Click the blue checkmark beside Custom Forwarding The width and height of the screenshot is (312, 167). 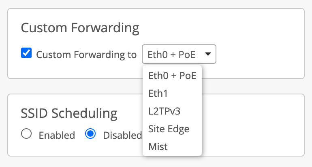click(x=26, y=54)
